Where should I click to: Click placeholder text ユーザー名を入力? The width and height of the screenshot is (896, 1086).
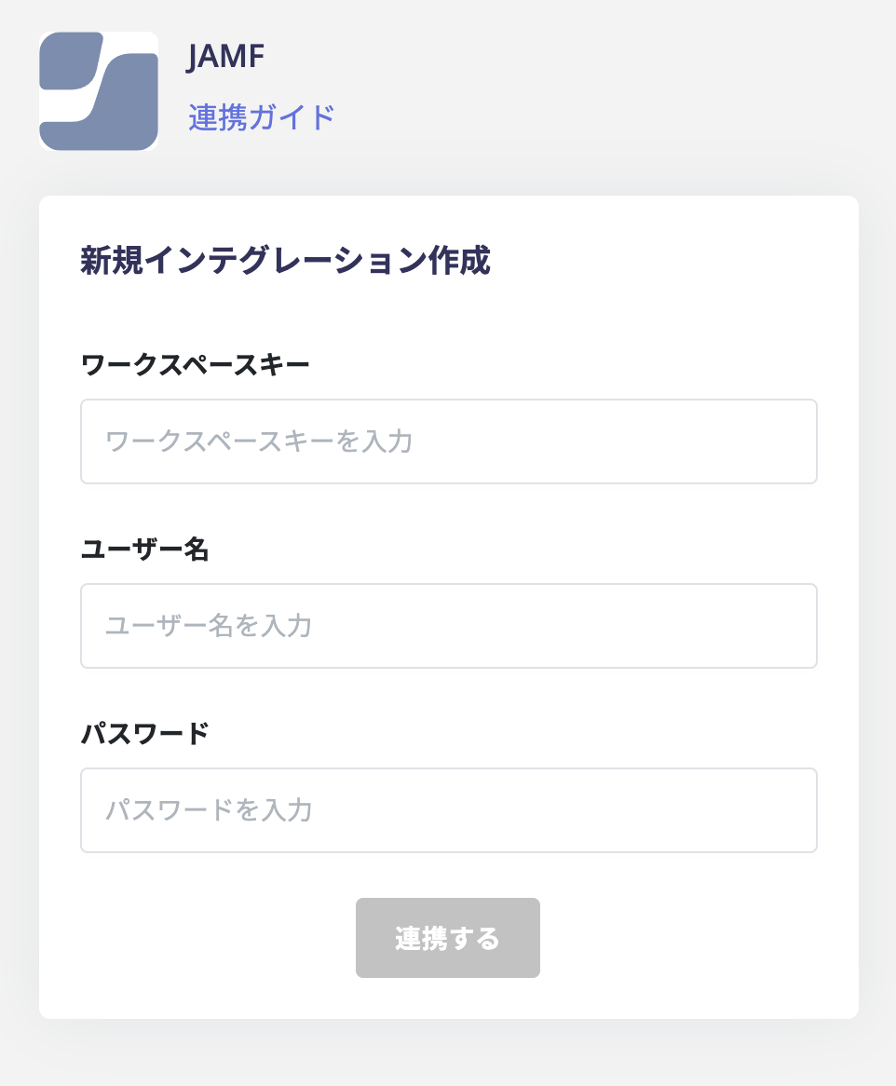click(209, 625)
